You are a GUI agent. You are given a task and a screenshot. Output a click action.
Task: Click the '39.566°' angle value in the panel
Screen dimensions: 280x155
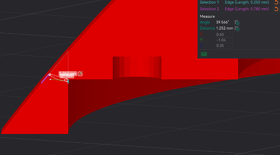tap(222, 22)
